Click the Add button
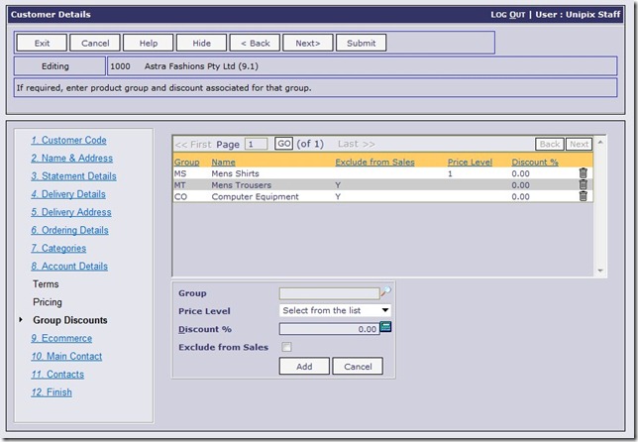The width and height of the screenshot is (638, 442). point(304,367)
